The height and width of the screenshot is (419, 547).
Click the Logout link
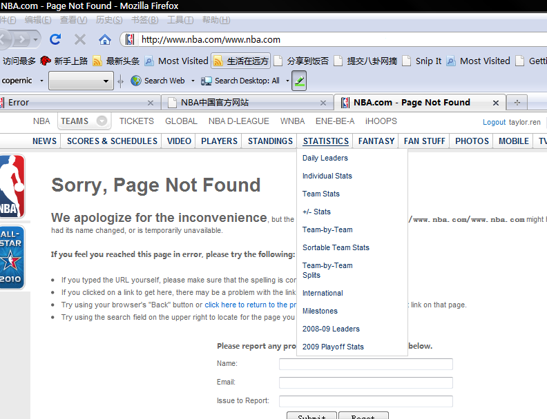(494, 122)
